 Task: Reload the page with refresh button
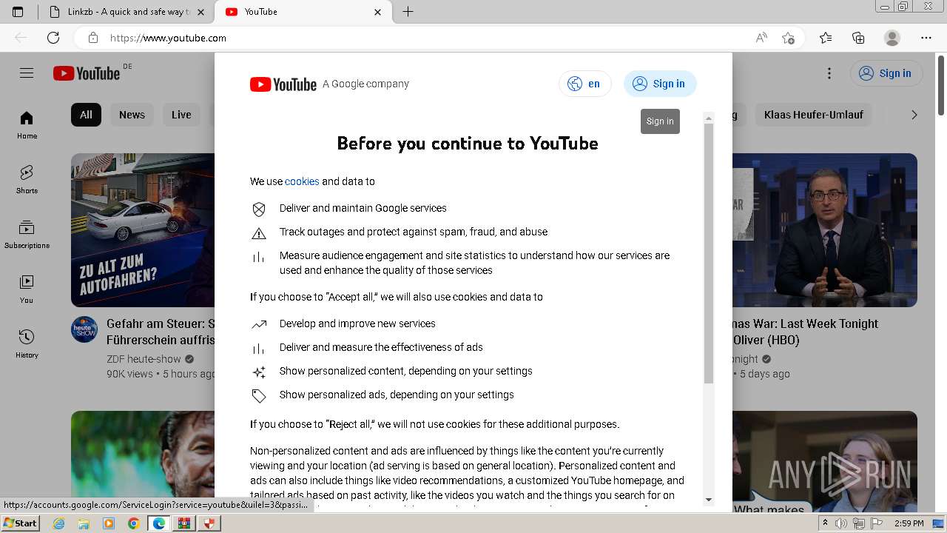(x=53, y=38)
